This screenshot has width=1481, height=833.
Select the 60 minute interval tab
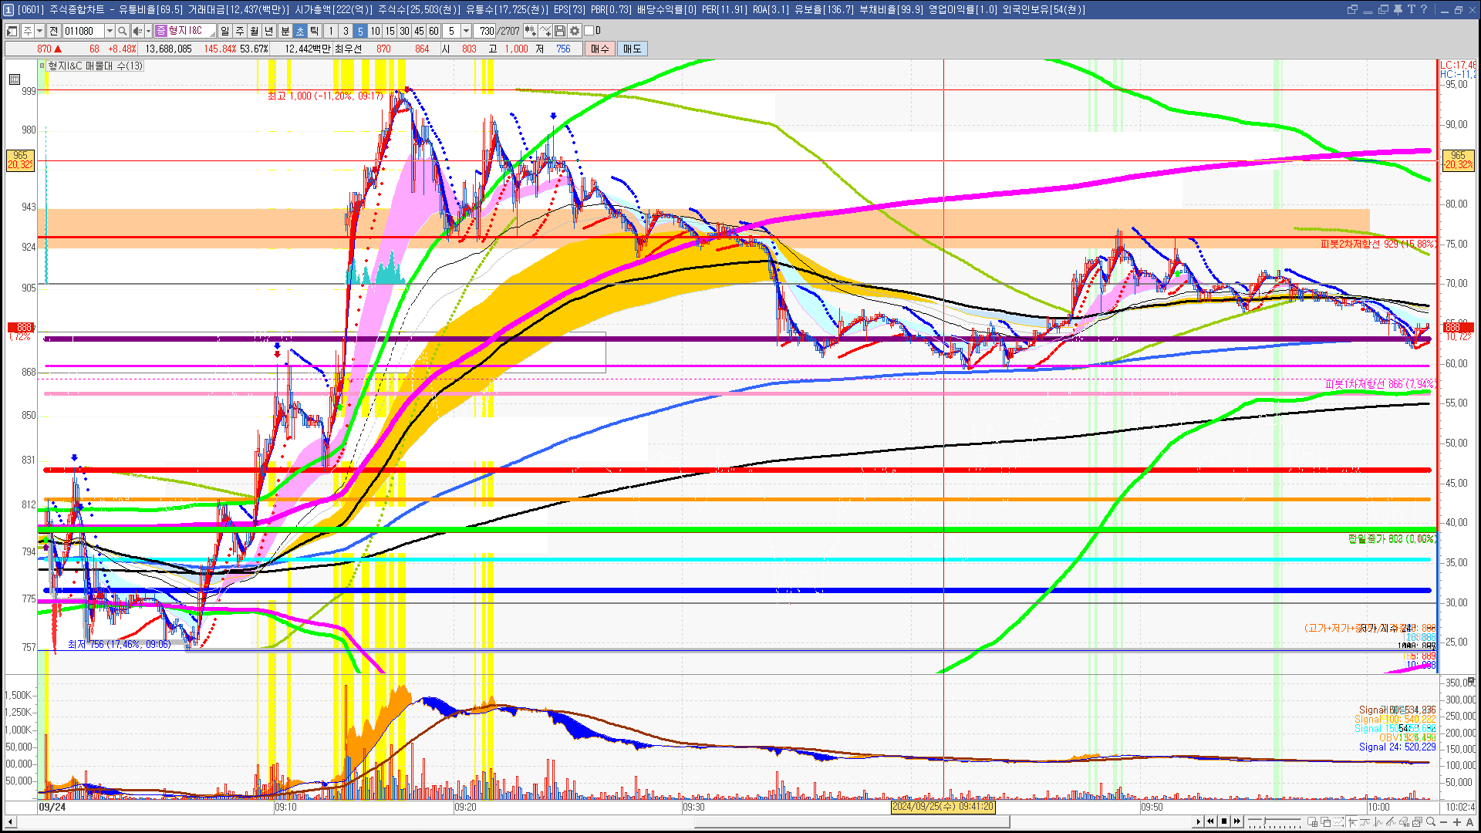tap(434, 31)
